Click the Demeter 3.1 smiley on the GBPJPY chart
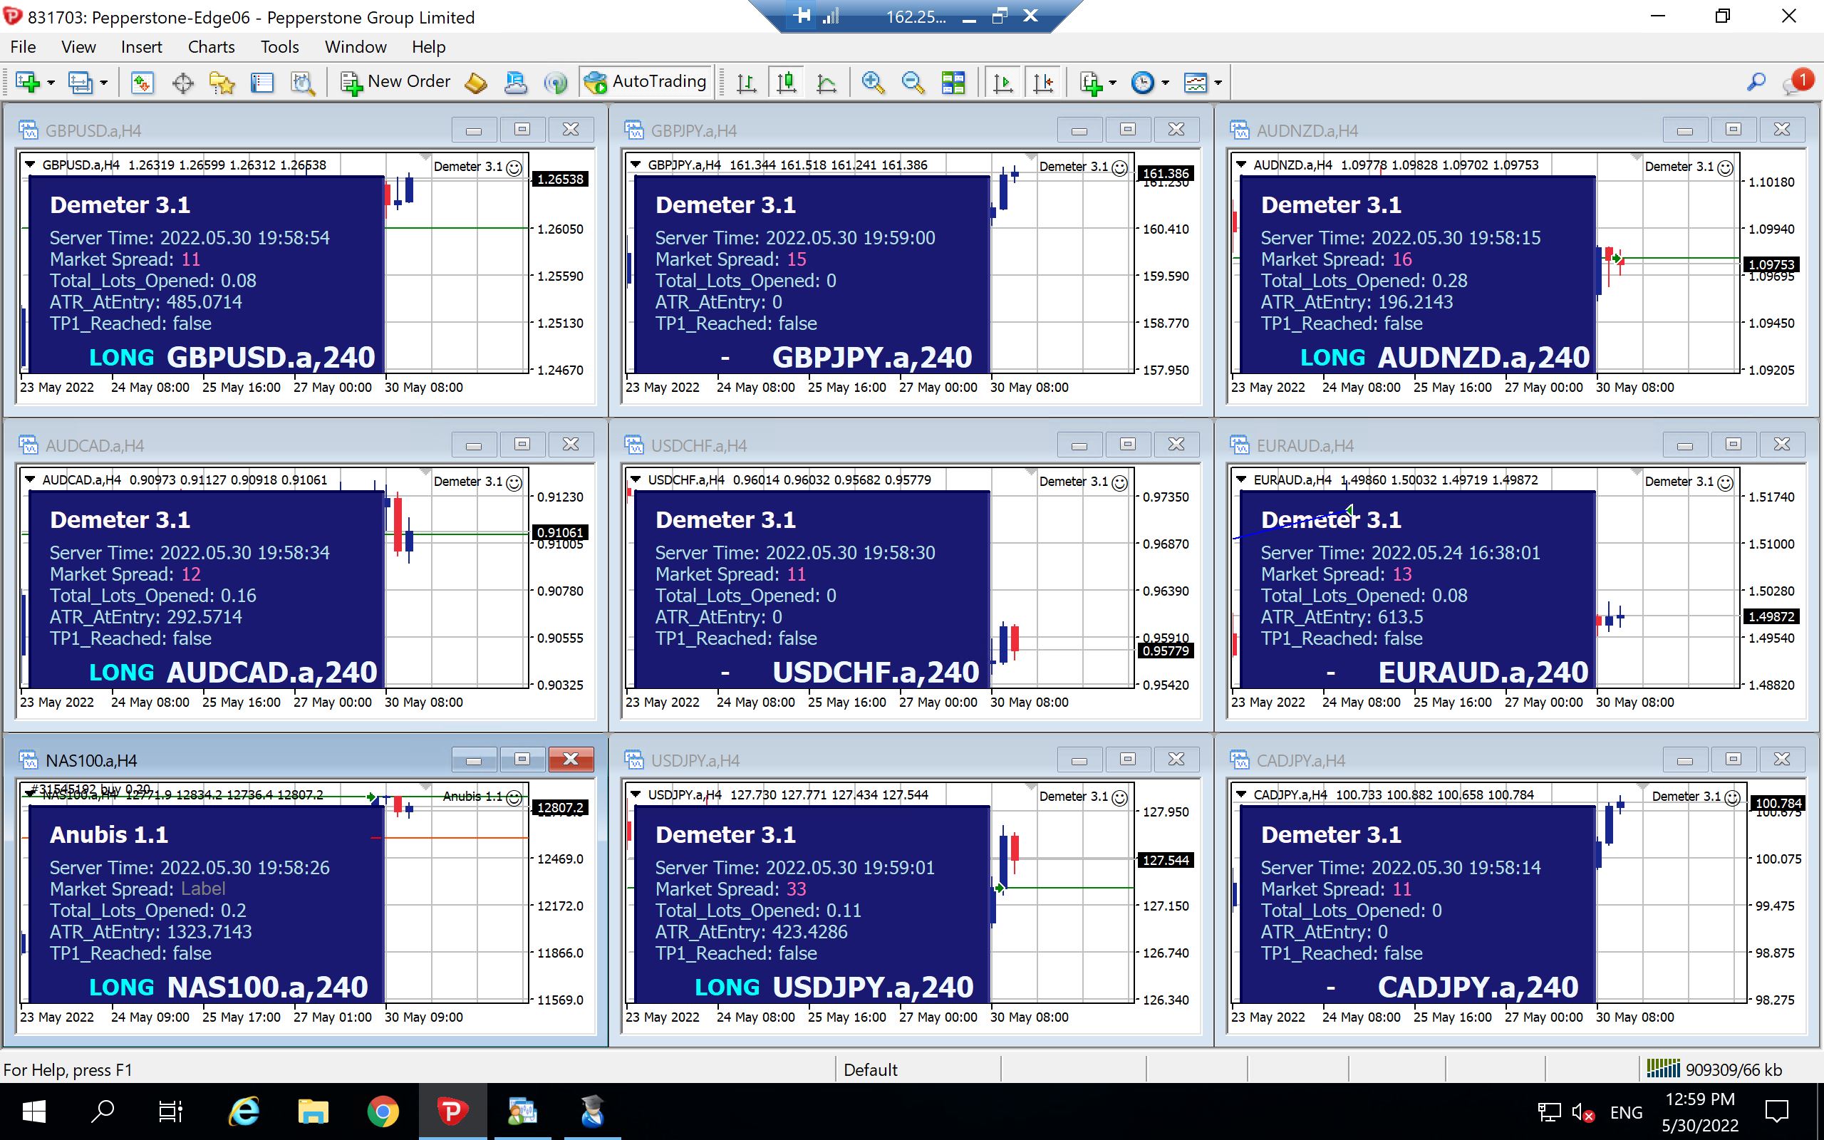Image resolution: width=1824 pixels, height=1140 pixels. 1119,167
